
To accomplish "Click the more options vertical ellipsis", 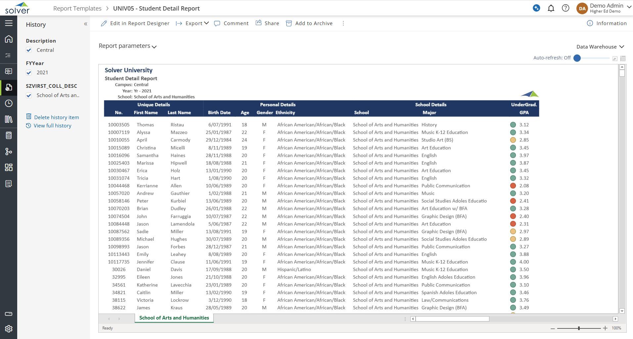I will [x=343, y=23].
